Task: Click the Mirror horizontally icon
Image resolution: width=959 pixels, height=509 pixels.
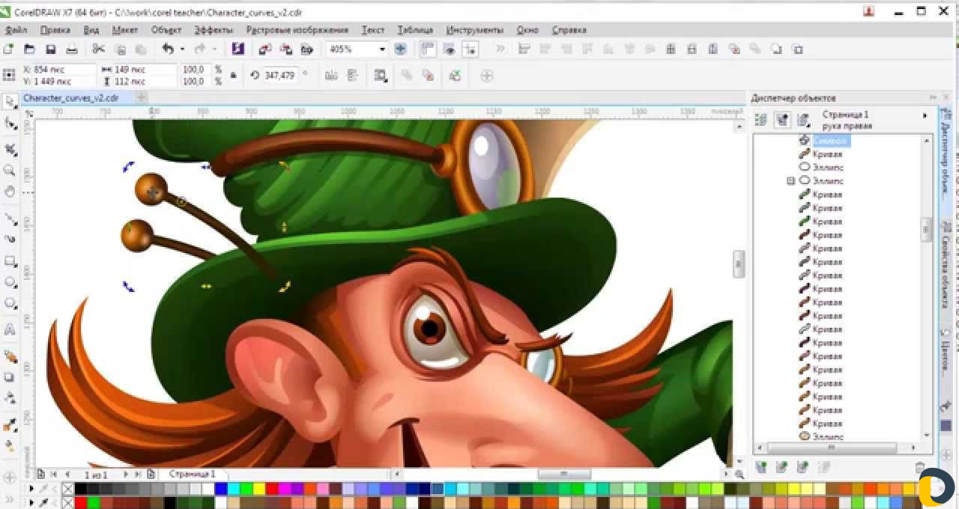Action: click(332, 76)
